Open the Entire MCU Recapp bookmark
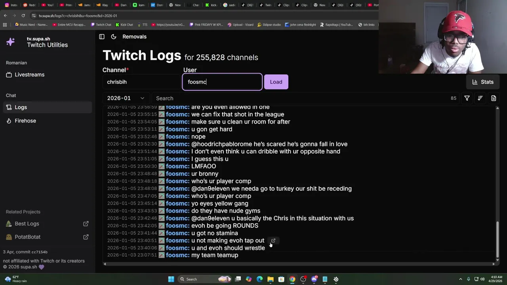Screen dimensions: 507x285 click(69, 25)
